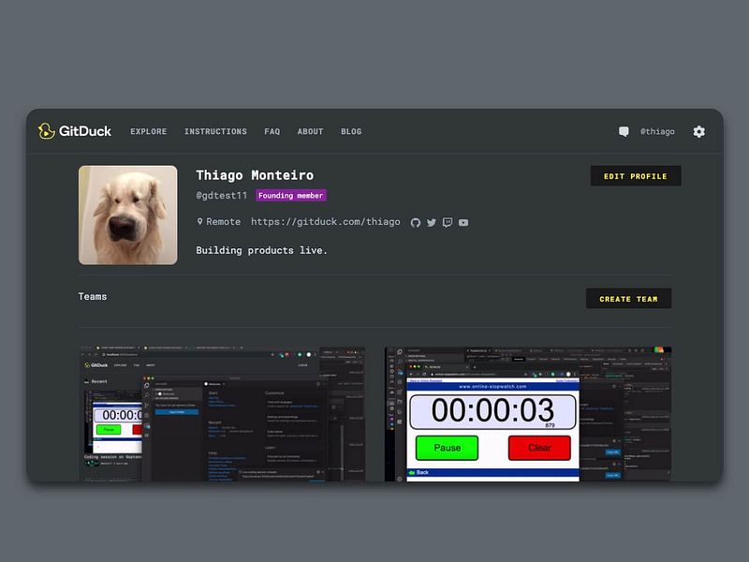Open the INSTRUCTIONS nav item
This screenshot has height=562, width=749.
pos(216,131)
